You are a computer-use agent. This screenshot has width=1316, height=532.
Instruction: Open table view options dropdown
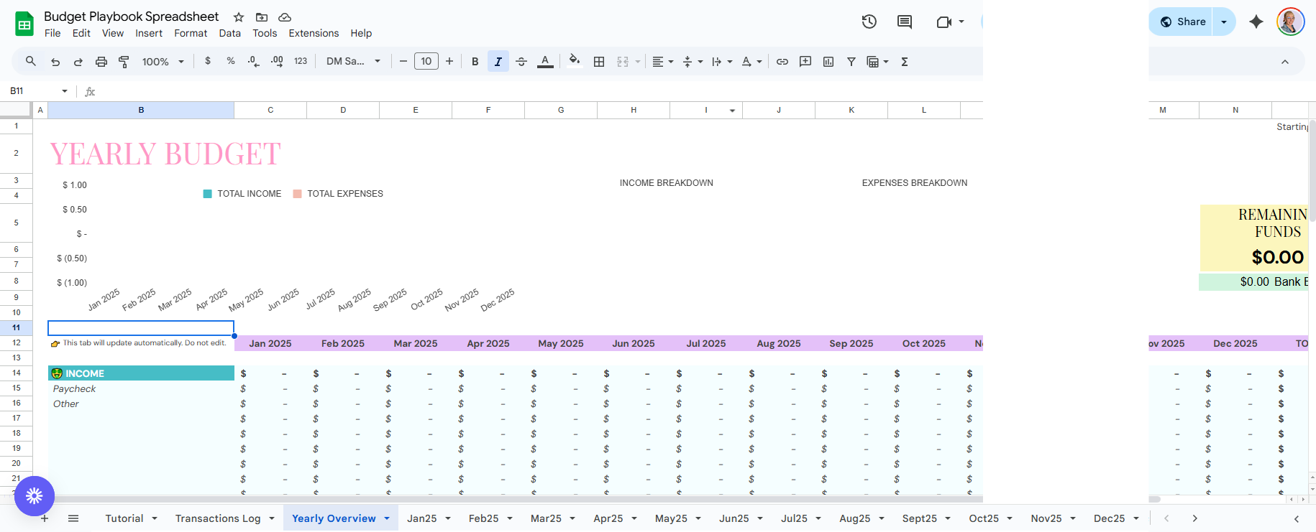click(878, 62)
